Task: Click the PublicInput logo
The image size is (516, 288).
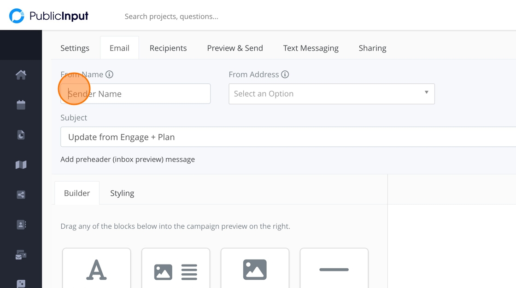Action: point(49,16)
